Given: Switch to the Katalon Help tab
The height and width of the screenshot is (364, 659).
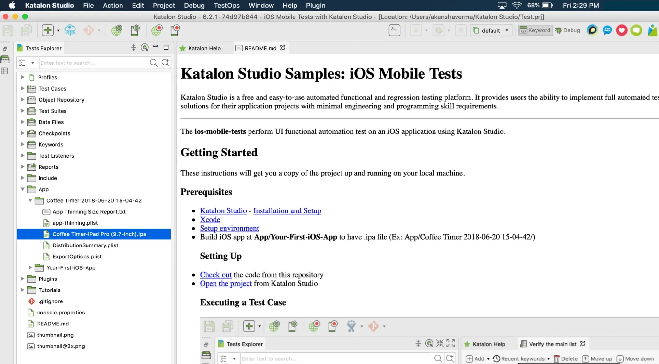Looking at the screenshot, I should coord(204,48).
